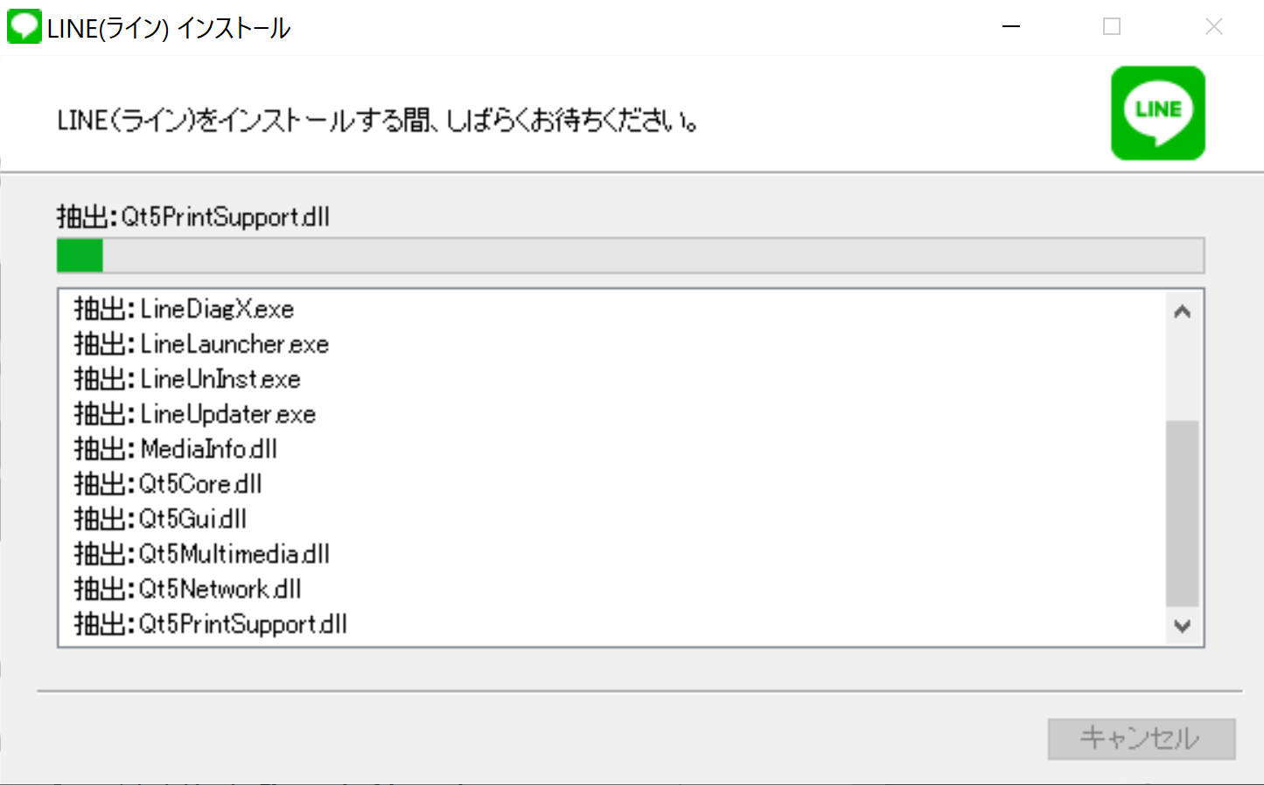
Task: Select the '抽出: LineUnInst.exe' log row
Action: 611,379
